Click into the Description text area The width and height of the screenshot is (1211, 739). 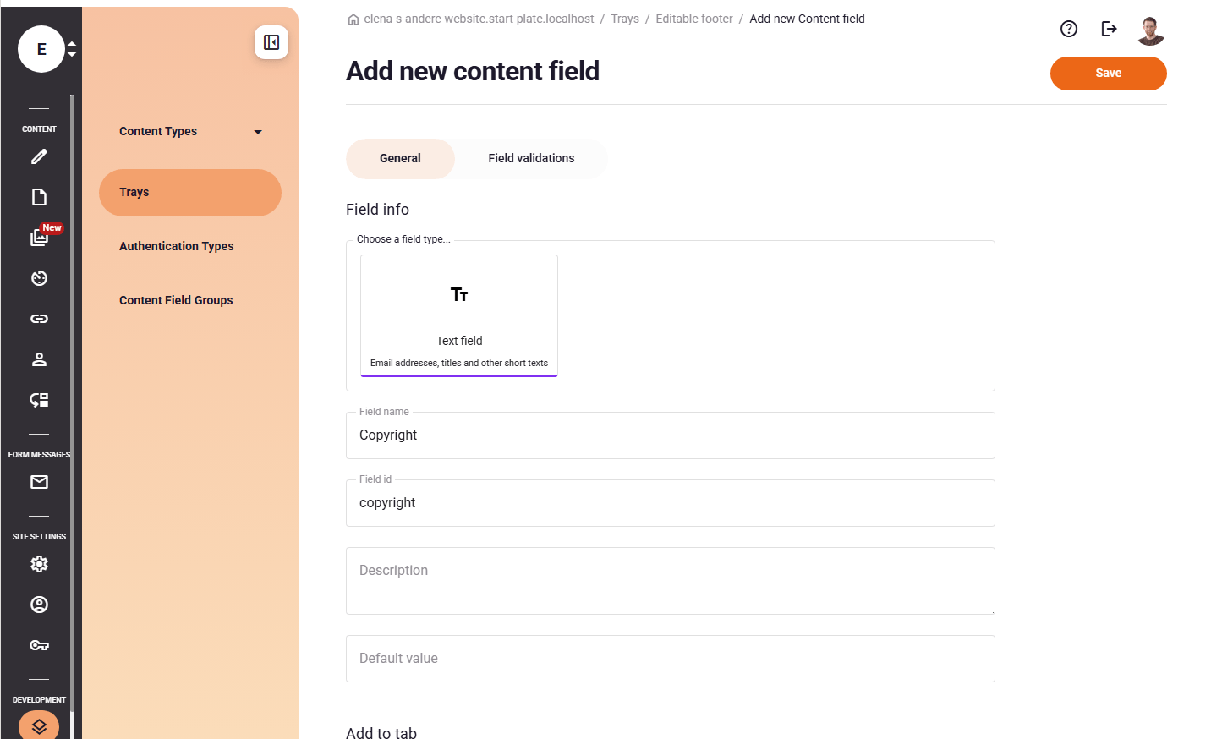tap(670, 581)
